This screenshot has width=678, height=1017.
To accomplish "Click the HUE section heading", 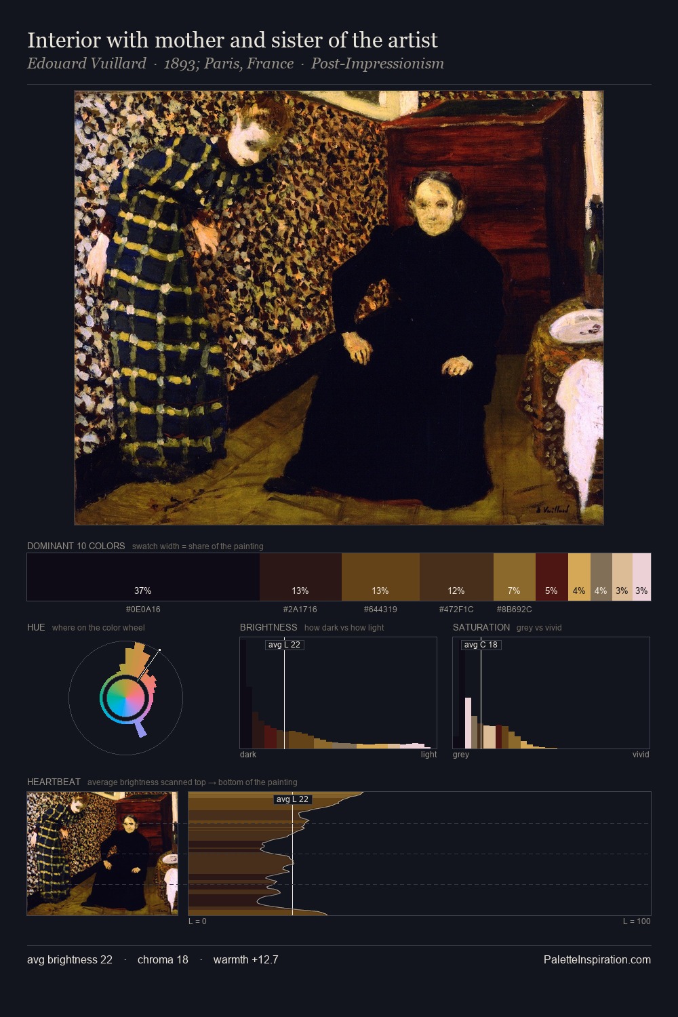I will click(x=36, y=627).
